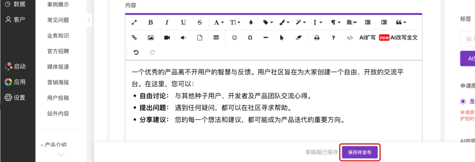Screen dimensions: 475x162
Task: Open the font family dropdown
Action: click(x=219, y=22)
